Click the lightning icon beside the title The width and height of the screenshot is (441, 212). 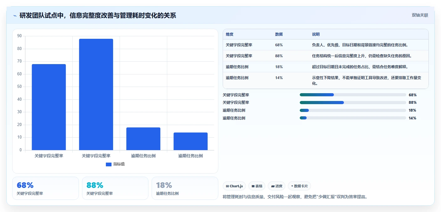pyautogui.click(x=15, y=16)
